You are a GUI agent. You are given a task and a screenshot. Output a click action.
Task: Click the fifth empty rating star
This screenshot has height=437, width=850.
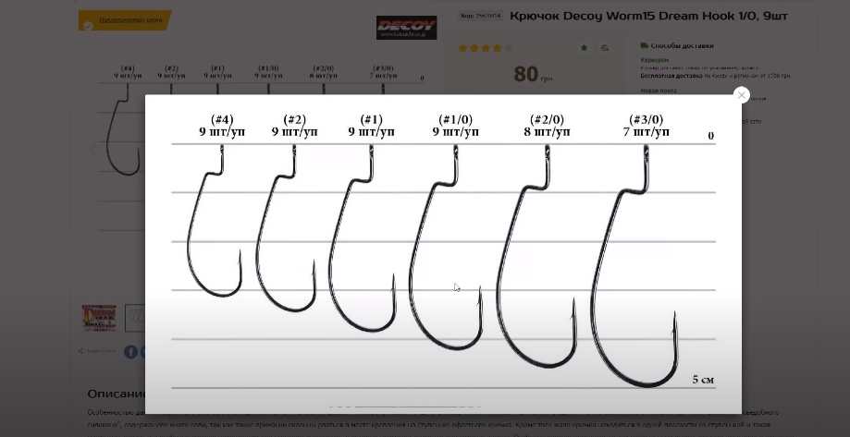(509, 48)
